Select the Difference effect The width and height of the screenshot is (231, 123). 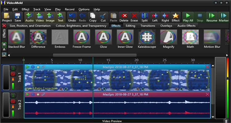point(38,39)
